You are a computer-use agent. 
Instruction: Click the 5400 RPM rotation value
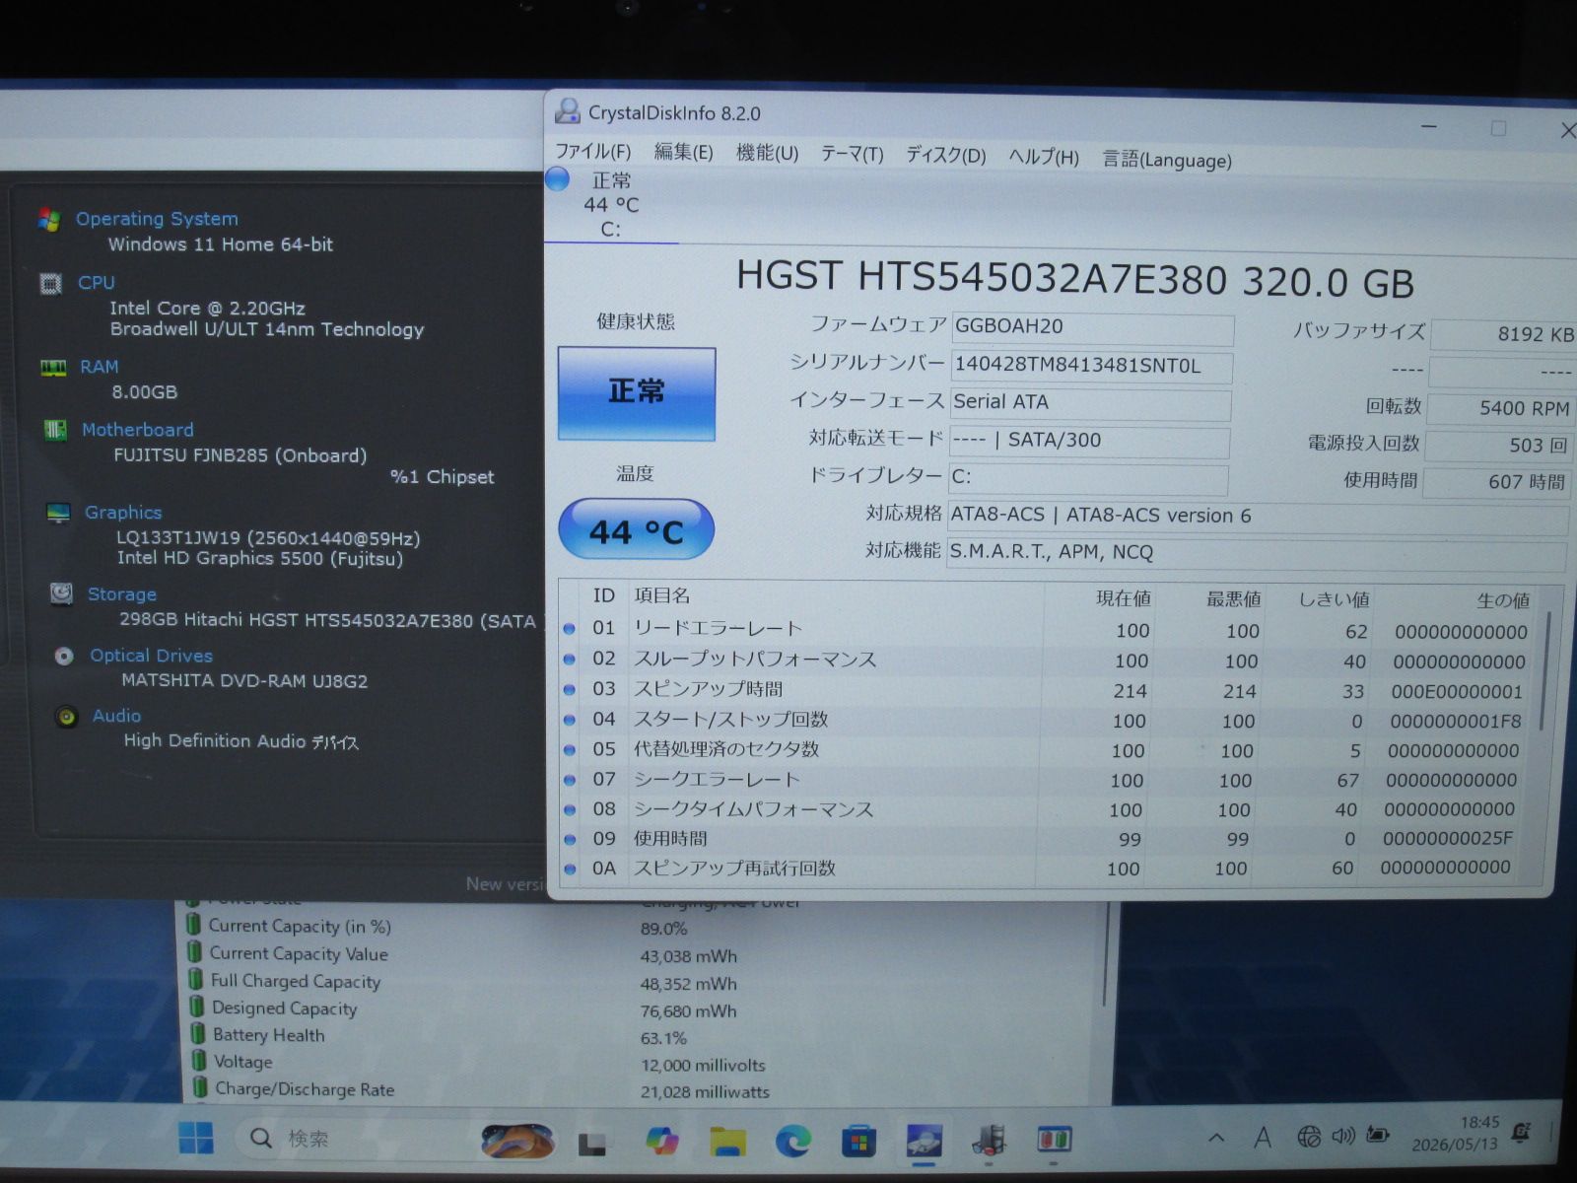[x=1500, y=408]
